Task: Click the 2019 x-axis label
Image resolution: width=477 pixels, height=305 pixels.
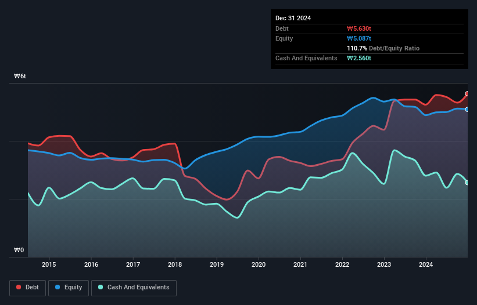Action: (x=217, y=264)
